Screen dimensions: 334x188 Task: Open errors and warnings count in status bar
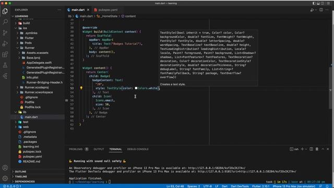point(12,186)
